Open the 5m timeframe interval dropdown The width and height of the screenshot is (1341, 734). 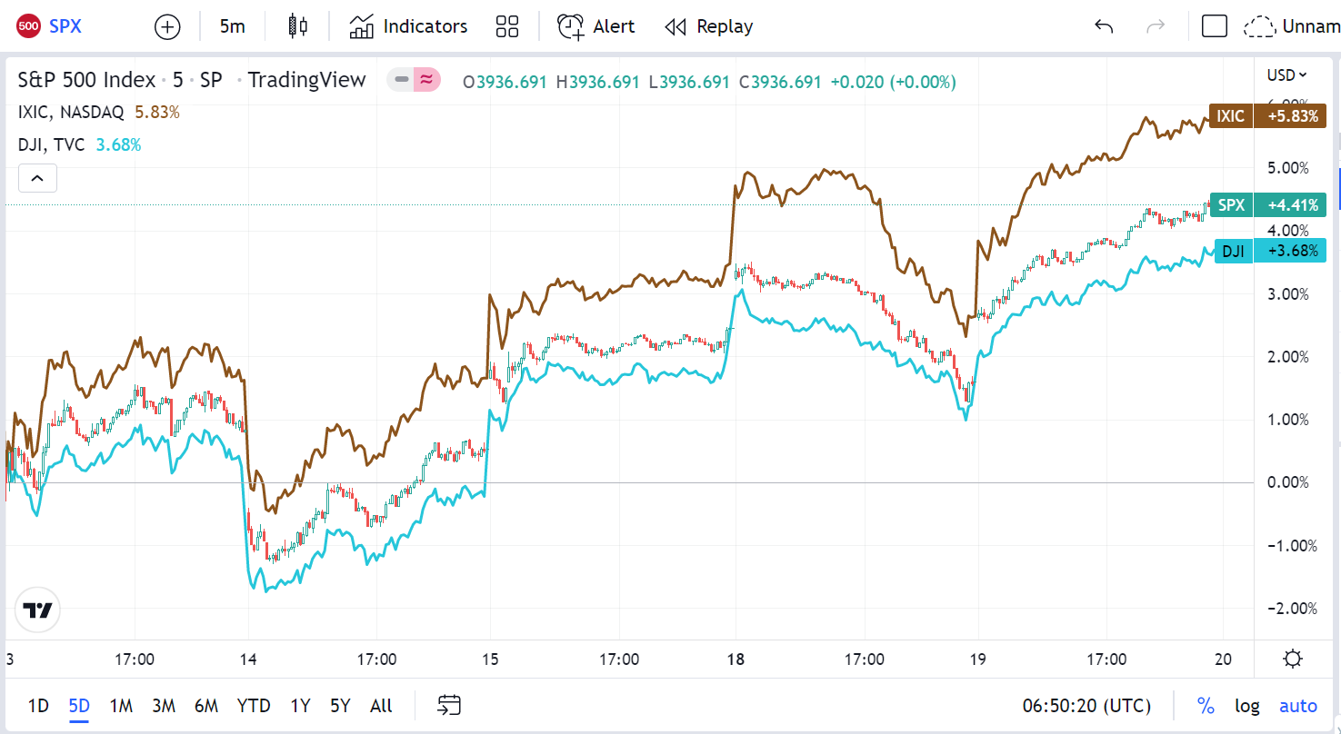click(x=233, y=26)
